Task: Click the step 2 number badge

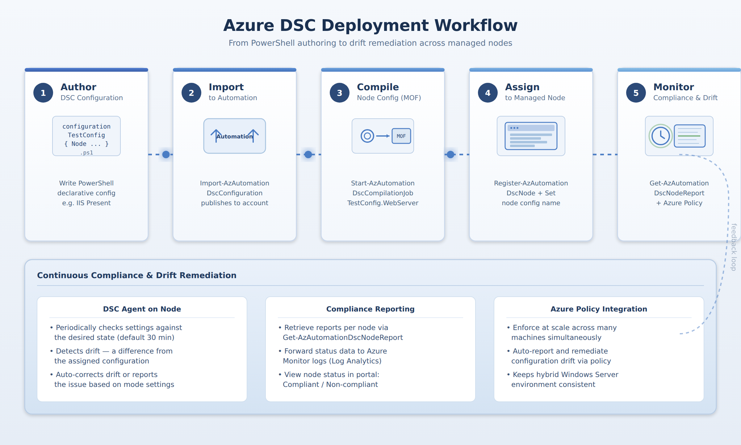Action: tap(191, 93)
